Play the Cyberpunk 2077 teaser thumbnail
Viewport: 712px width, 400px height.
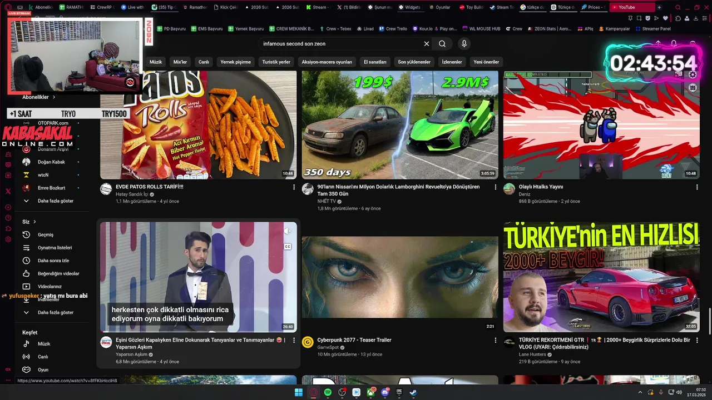coord(400,277)
